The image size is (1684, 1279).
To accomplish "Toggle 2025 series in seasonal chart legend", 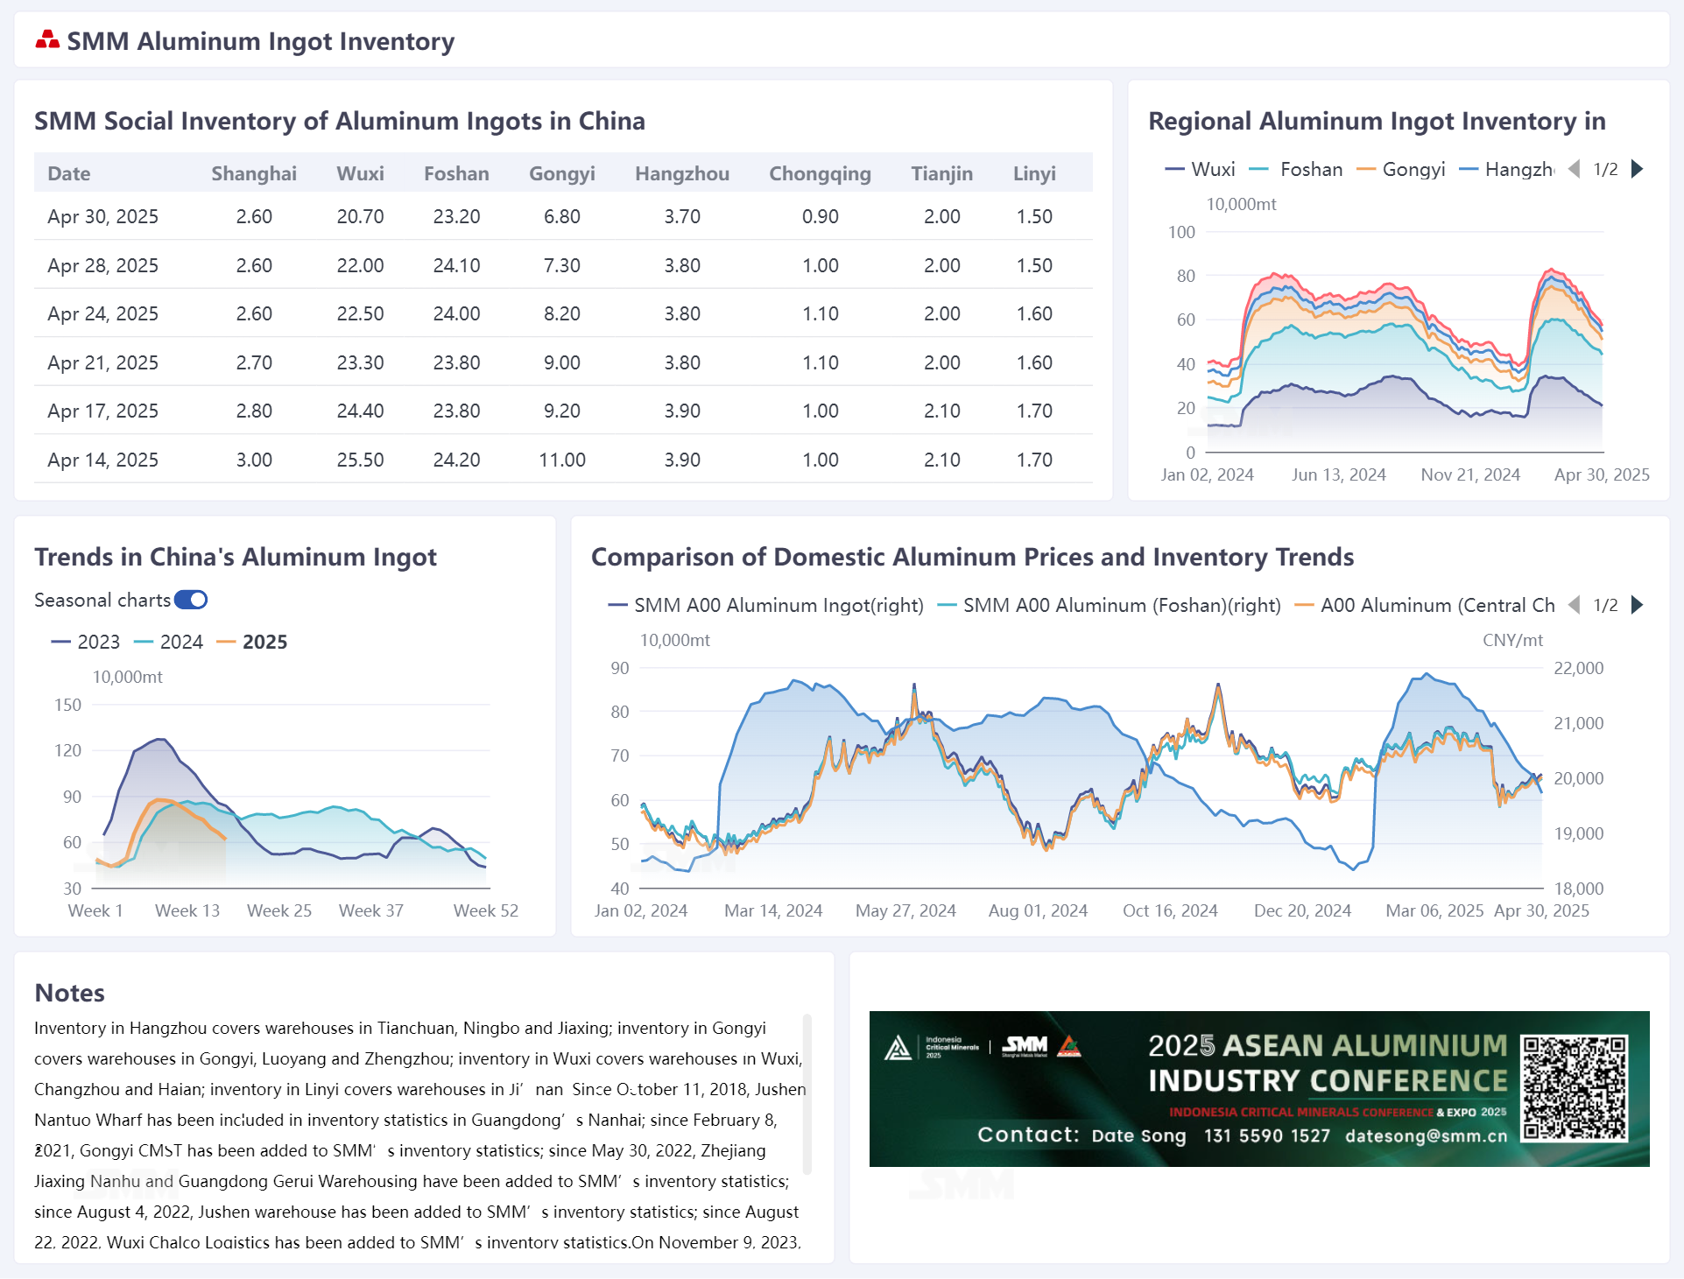I will click(252, 642).
